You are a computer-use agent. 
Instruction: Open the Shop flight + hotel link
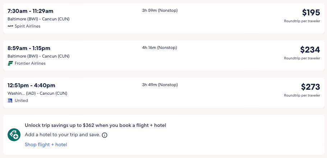[46, 144]
